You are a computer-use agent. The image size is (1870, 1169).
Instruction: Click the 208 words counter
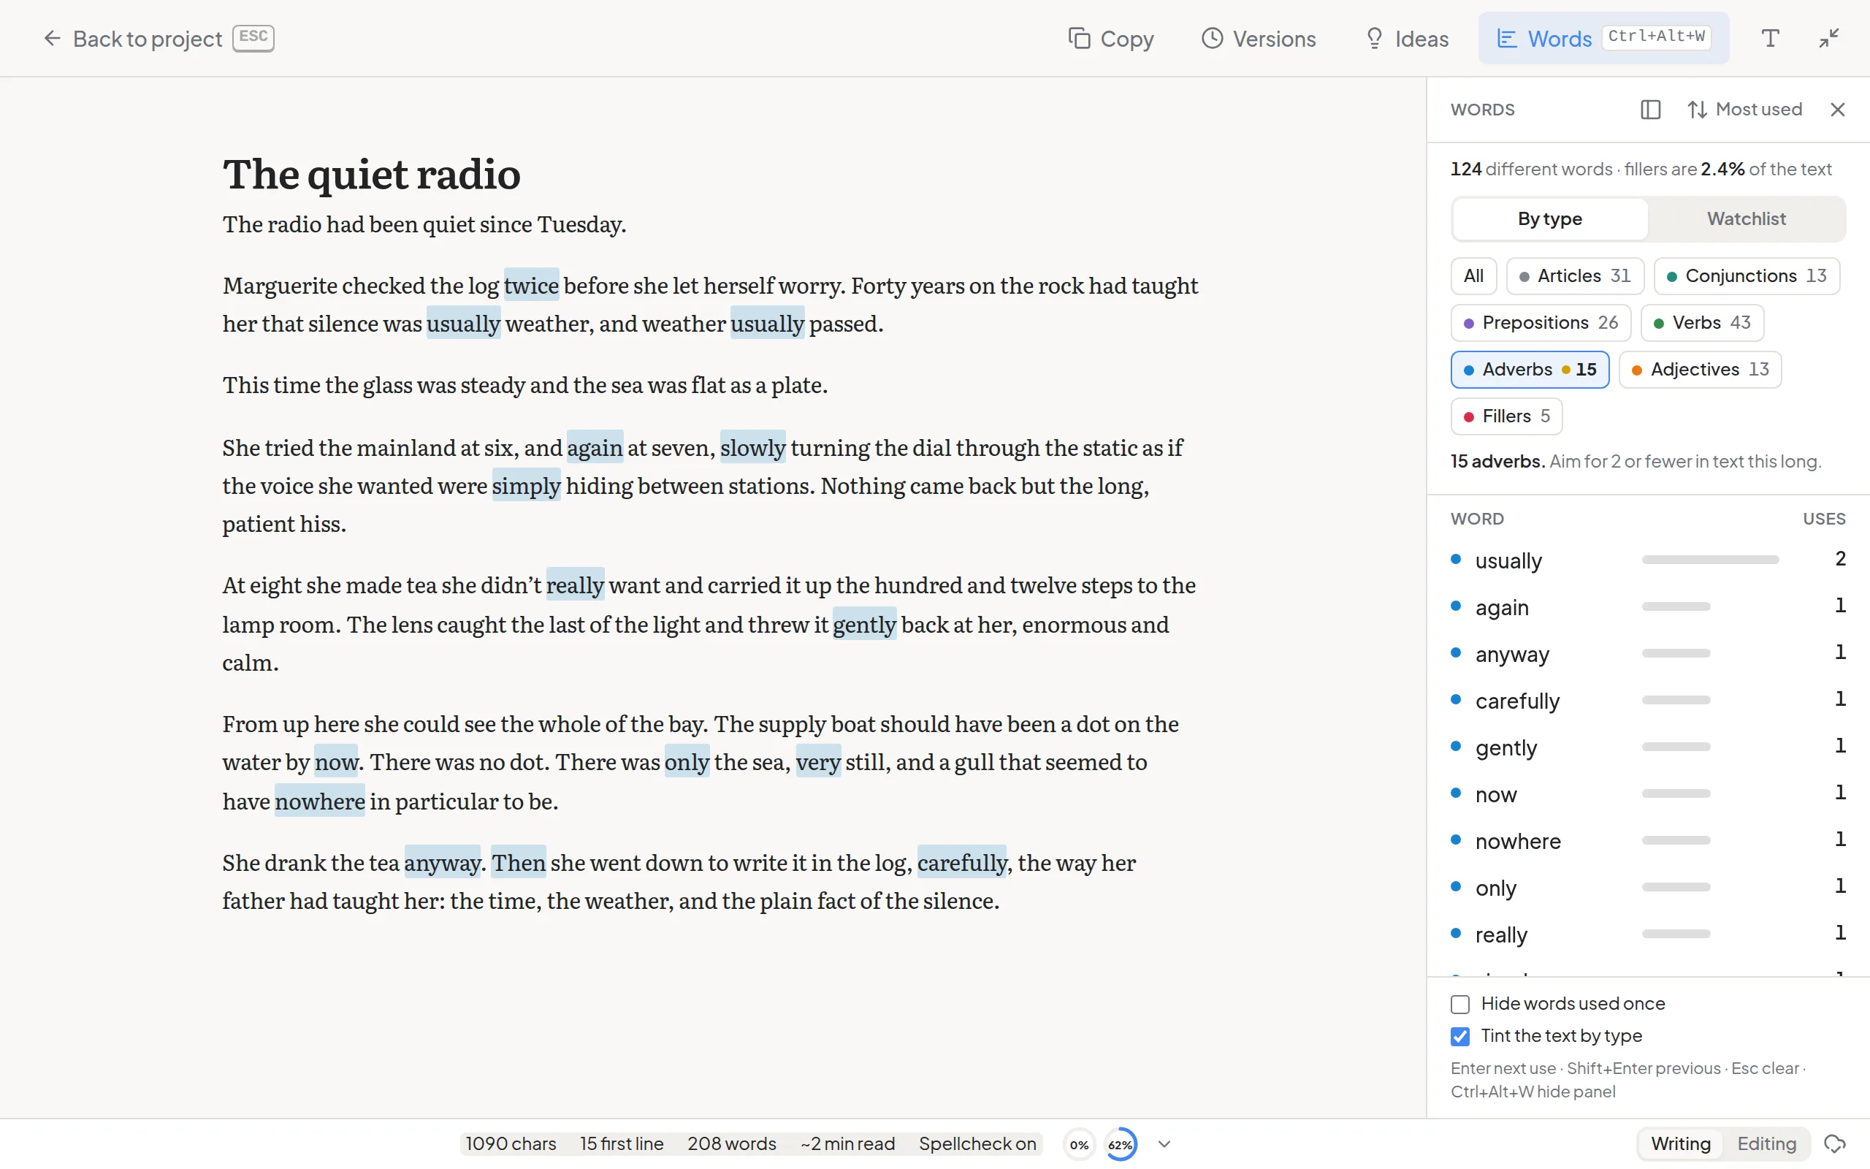tap(731, 1144)
